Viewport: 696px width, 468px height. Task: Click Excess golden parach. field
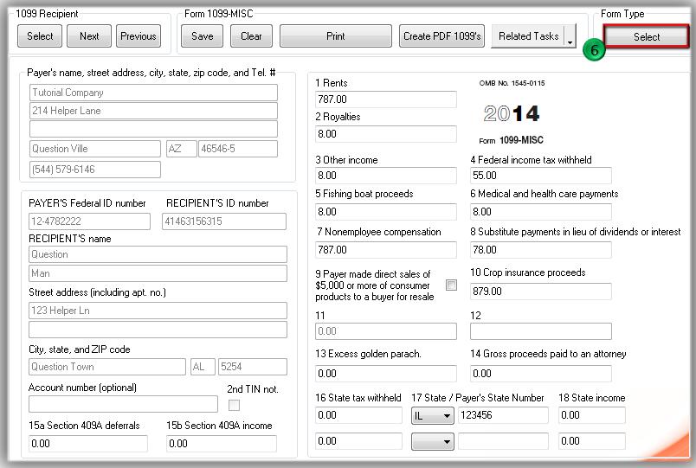point(386,374)
